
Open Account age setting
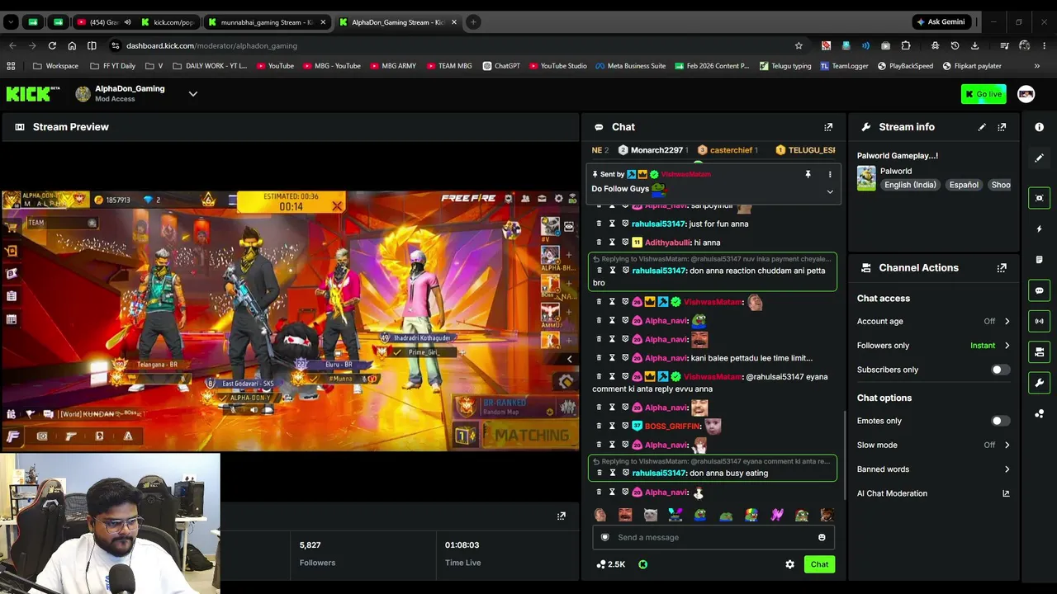coord(933,321)
